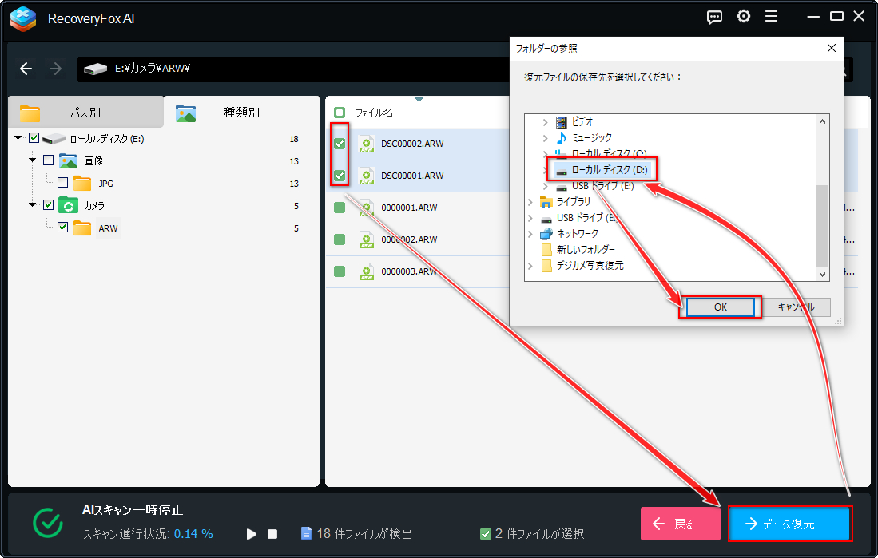Viewport: 878px width, 558px height.
Task: Confirm with OK in folder dialog
Action: [x=720, y=307]
